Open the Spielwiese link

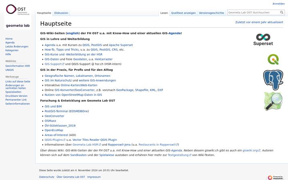[107, 155]
